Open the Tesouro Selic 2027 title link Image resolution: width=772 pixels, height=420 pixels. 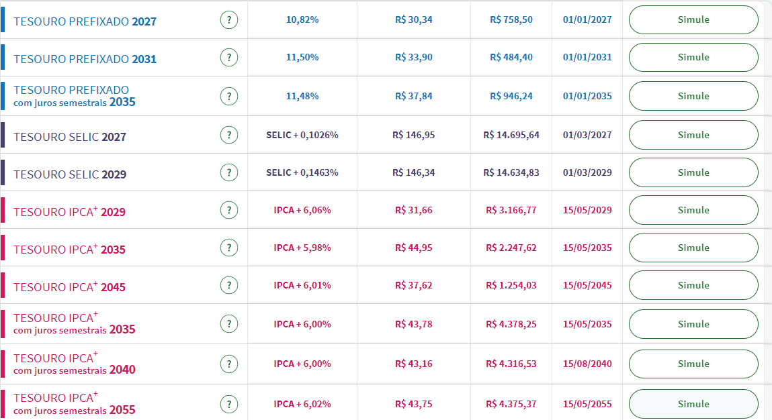click(x=70, y=137)
